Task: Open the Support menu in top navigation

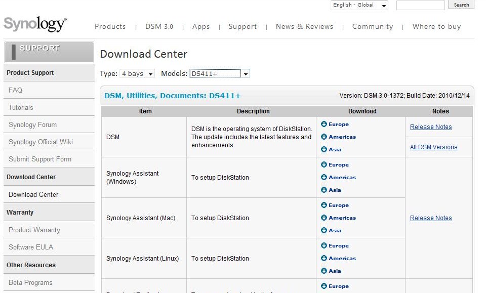Action: coord(242,27)
